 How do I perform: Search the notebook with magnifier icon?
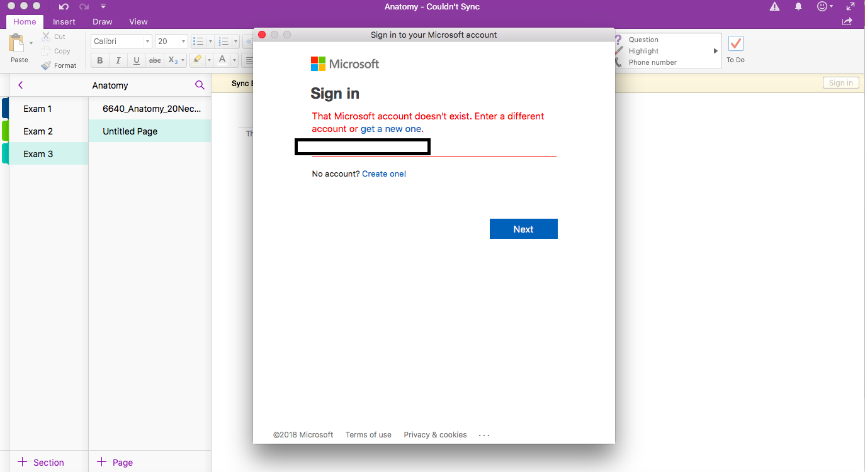point(200,85)
